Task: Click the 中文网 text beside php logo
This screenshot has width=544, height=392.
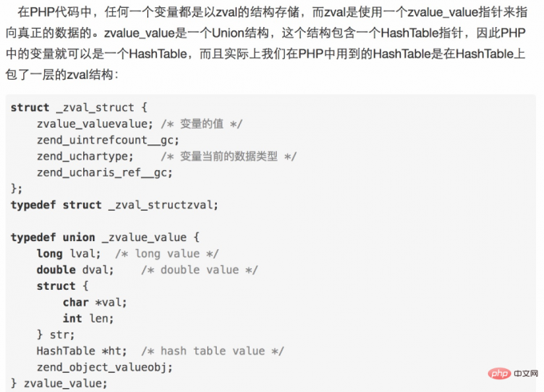Action: pos(526,374)
